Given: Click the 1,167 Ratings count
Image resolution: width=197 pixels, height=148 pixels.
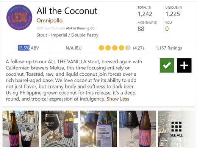Looking at the screenshot, I should coord(169,48).
